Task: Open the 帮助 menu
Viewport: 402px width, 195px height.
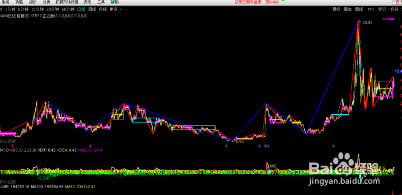Action: 115,2
